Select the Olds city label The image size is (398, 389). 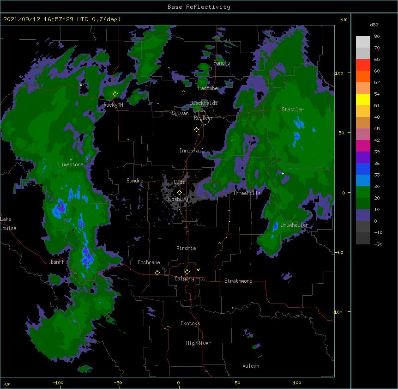(180, 182)
